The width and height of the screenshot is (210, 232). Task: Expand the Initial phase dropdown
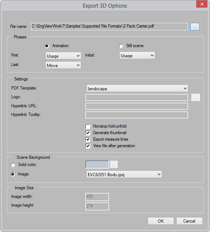pos(137,55)
